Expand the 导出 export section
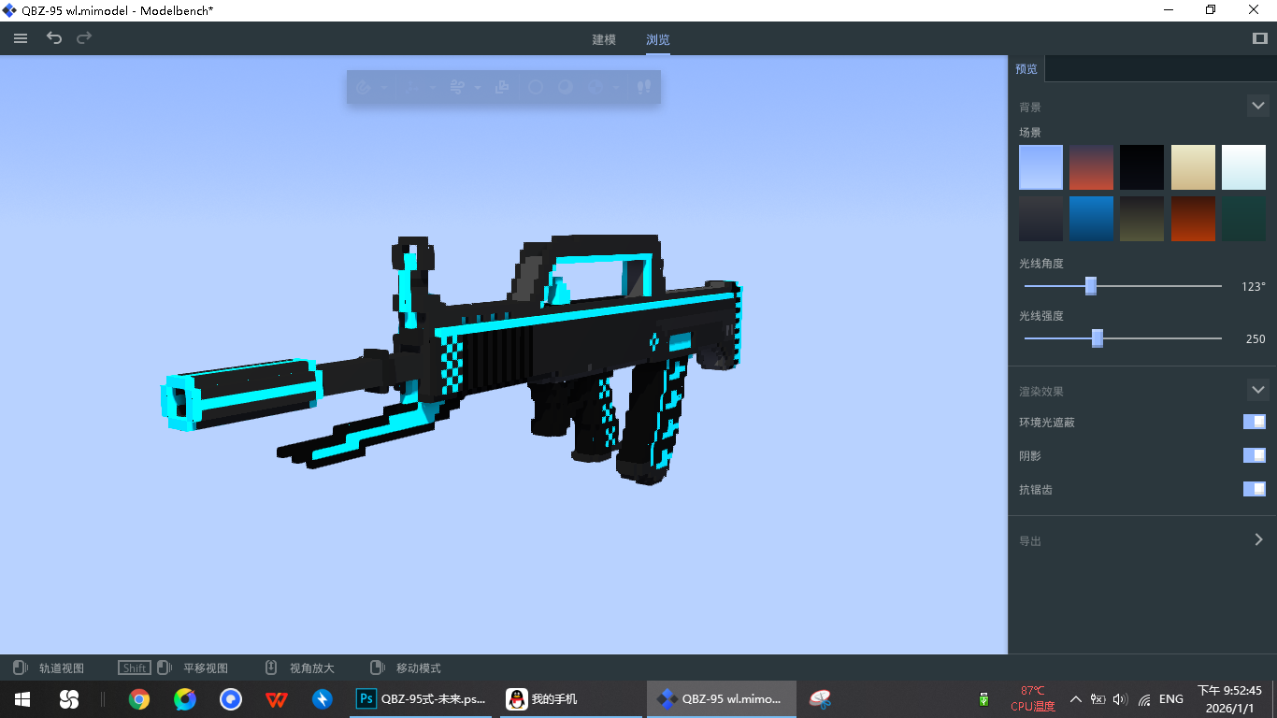Screen dimensions: 1277x718 click(x=1257, y=539)
